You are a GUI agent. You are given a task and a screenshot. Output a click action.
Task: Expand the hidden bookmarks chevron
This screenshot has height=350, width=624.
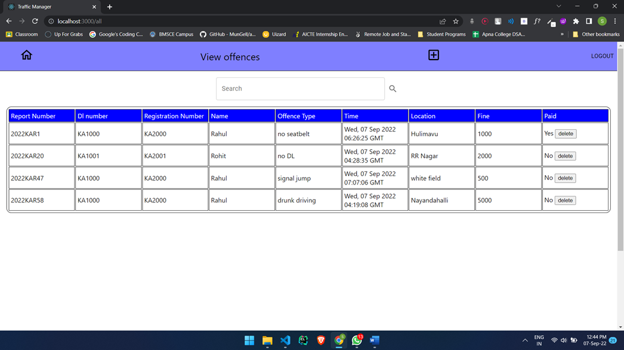[561, 34]
